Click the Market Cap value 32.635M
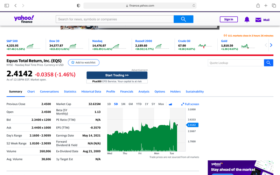Screen dimensions: 280x175 click(x=94, y=104)
